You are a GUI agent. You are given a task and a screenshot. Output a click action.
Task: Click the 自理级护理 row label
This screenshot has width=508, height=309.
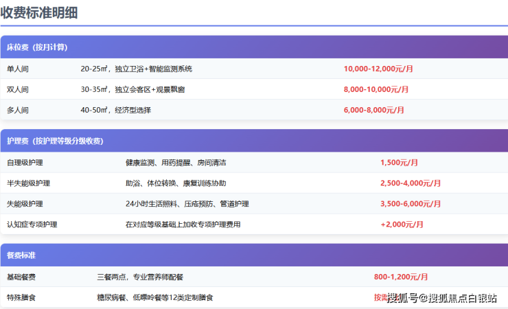pyautogui.click(x=25, y=163)
